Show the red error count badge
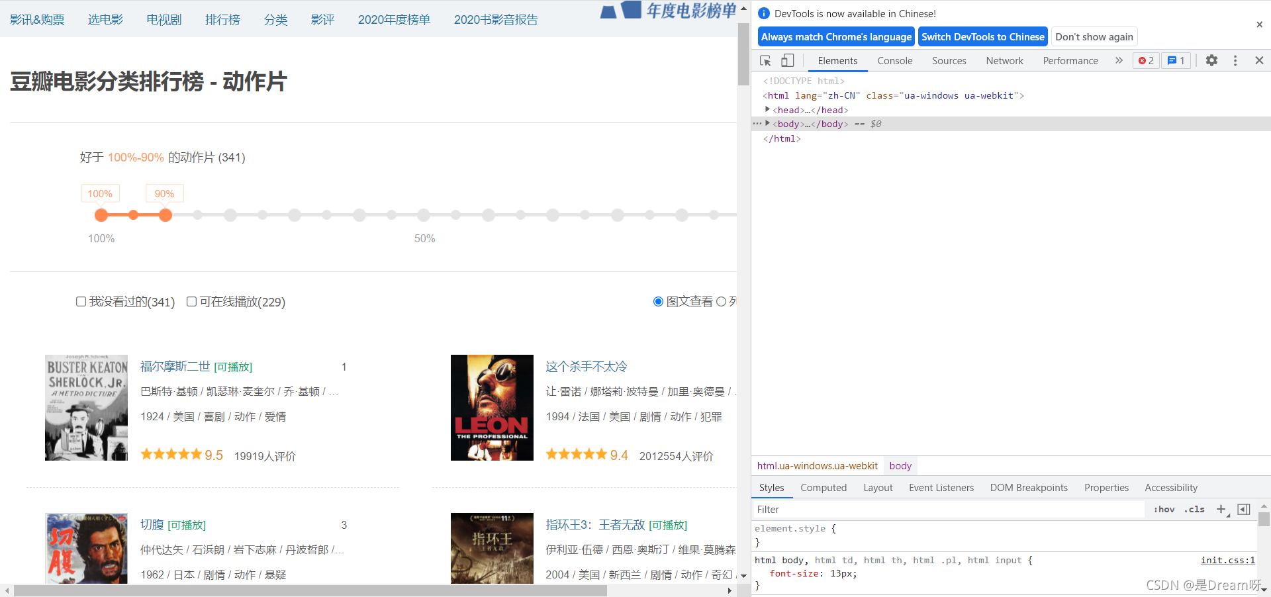The image size is (1271, 597). 1146,61
